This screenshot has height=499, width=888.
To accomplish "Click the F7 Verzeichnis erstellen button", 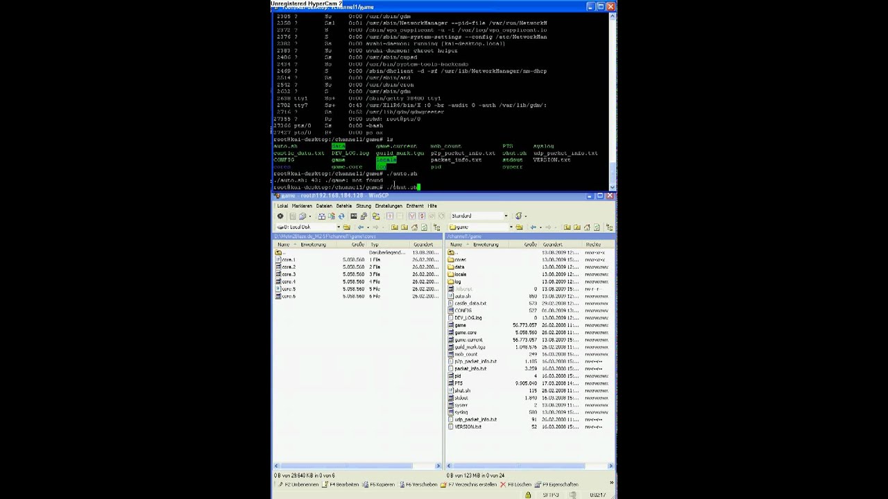I will click(468, 484).
